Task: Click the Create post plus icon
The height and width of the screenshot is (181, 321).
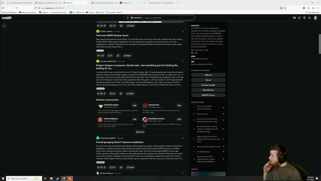Action: pyautogui.click(x=304, y=18)
